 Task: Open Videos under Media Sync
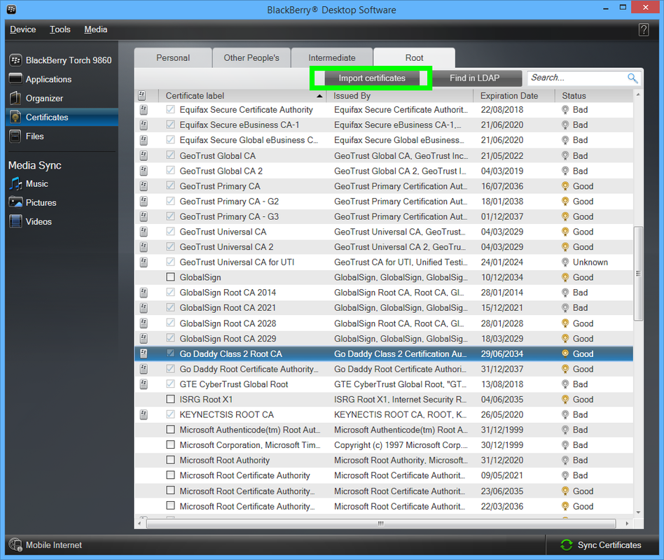(31, 222)
